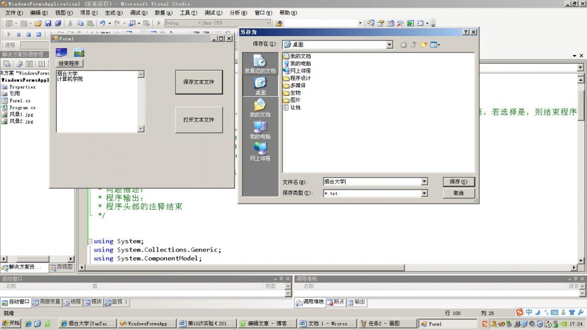Open the Properties Window toolbar icon
The height and width of the screenshot is (330, 587).
coord(381,23)
